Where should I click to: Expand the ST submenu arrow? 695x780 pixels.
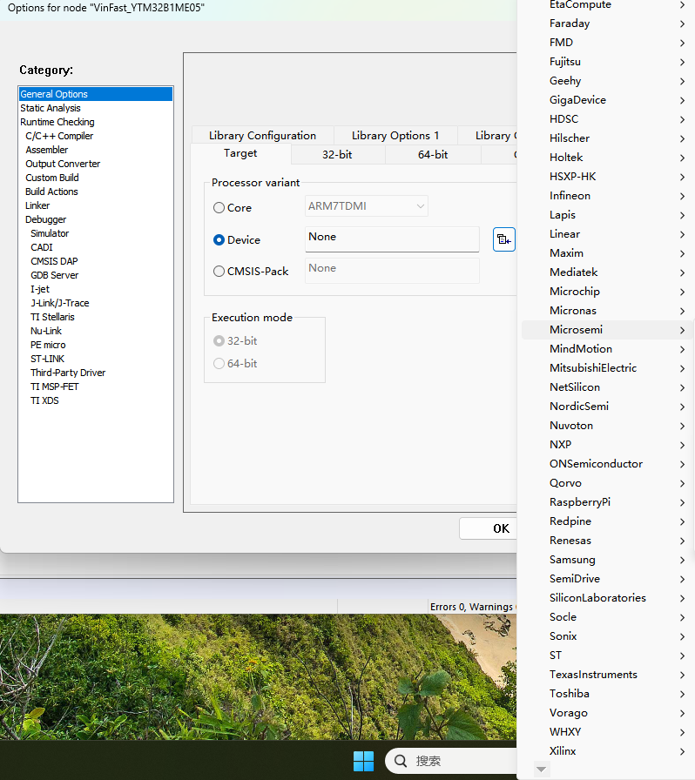(x=682, y=656)
